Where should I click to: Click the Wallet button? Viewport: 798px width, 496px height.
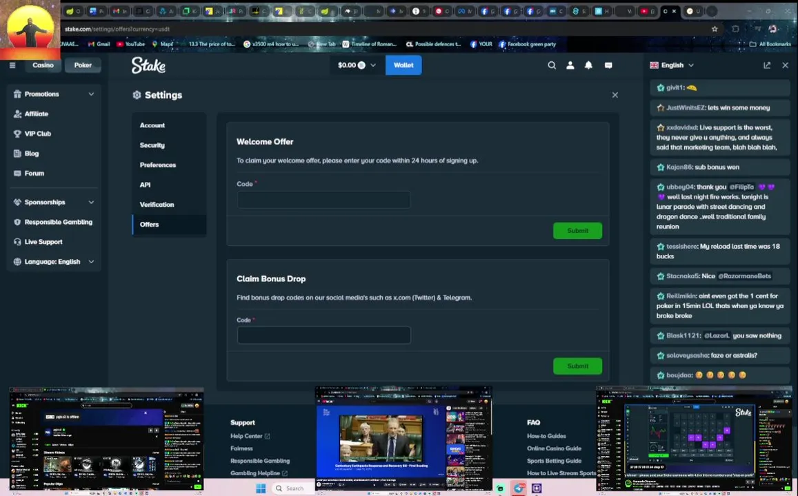[403, 65]
